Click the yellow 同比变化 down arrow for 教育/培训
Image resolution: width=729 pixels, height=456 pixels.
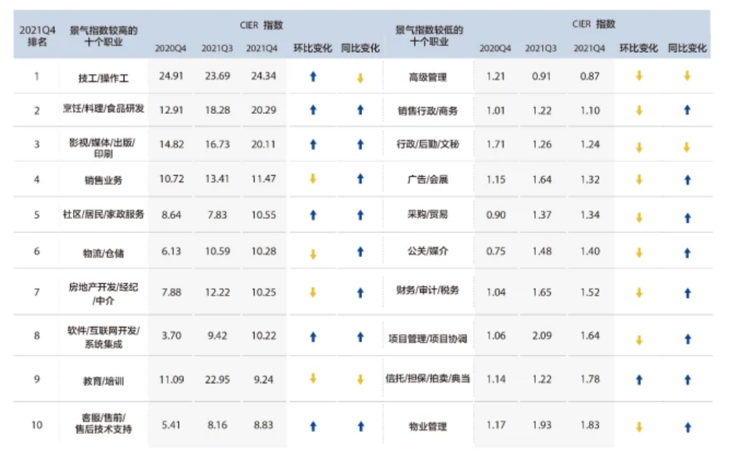point(360,379)
